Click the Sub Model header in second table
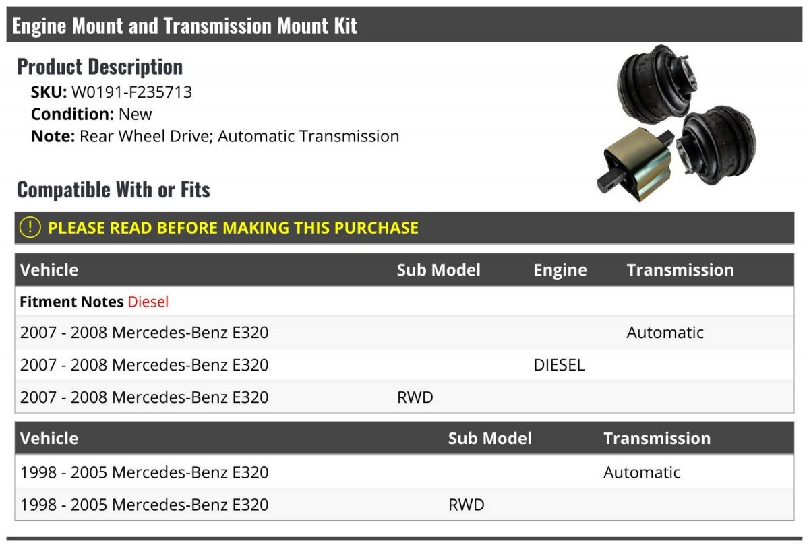The height and width of the screenshot is (547, 809). coord(489,439)
